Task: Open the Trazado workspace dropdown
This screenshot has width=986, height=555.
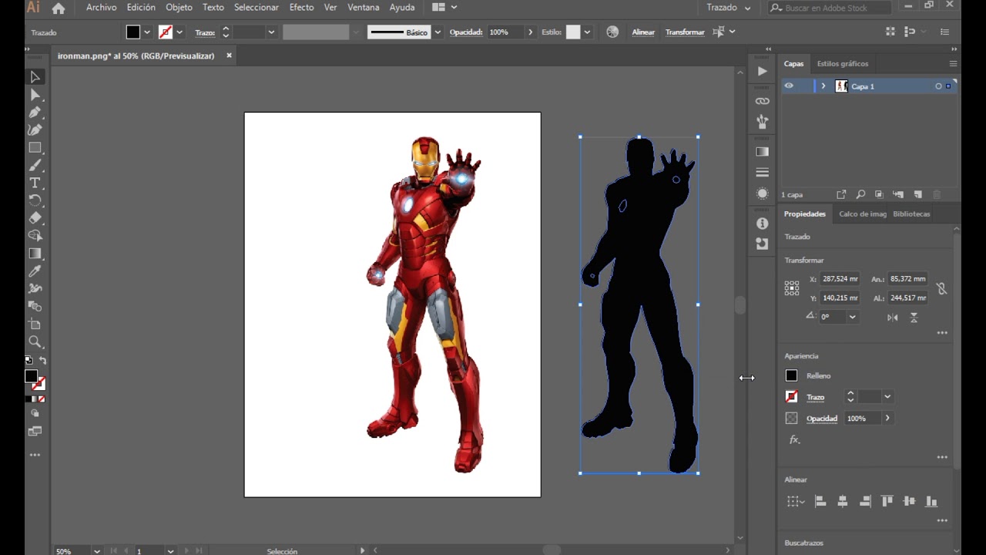Action: click(729, 8)
